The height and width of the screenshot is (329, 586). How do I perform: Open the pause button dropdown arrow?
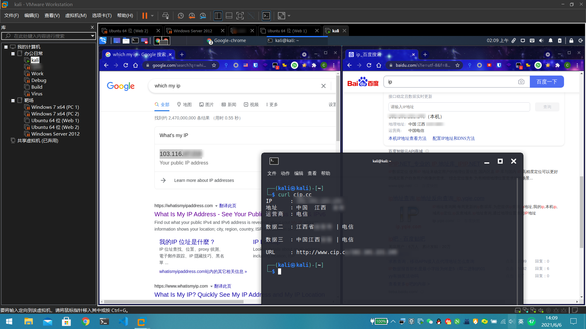pos(152,16)
